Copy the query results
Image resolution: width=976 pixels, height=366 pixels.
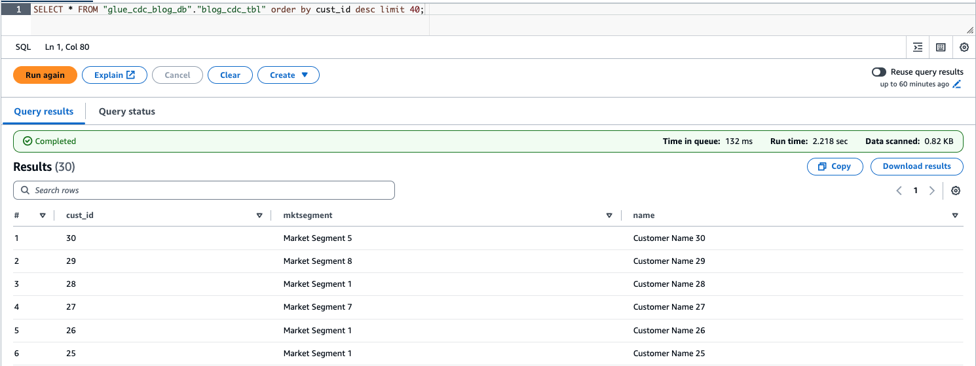[835, 166]
